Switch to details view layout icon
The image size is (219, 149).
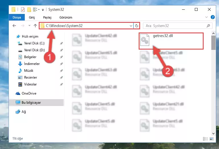(205, 139)
